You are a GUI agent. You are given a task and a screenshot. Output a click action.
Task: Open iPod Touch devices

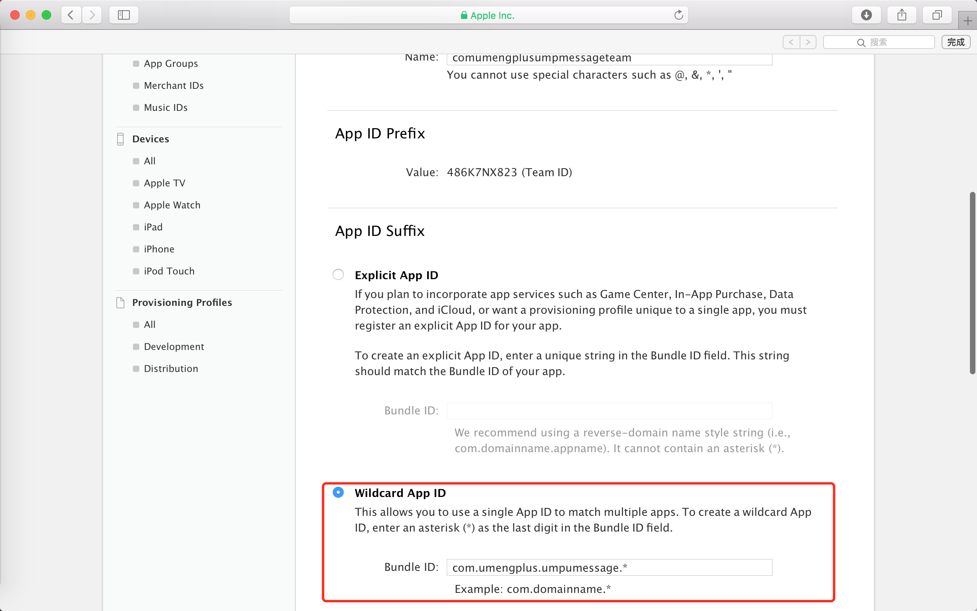click(x=170, y=271)
